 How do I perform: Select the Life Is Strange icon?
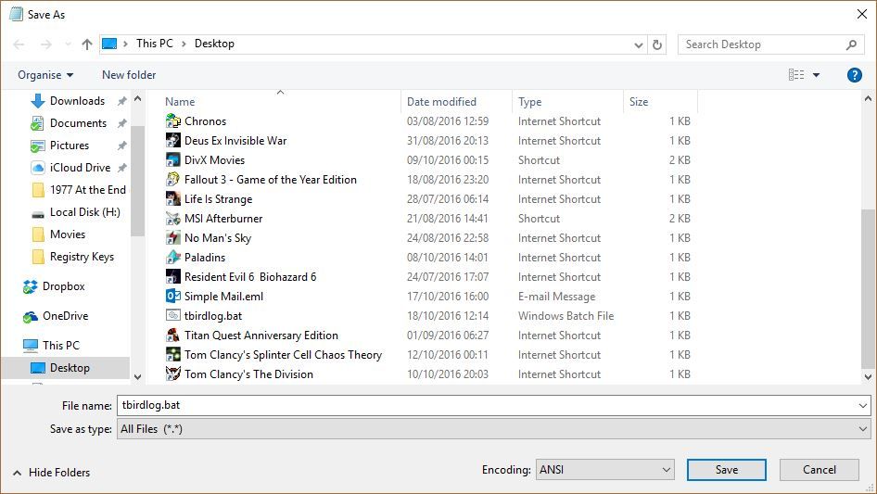tap(172, 198)
